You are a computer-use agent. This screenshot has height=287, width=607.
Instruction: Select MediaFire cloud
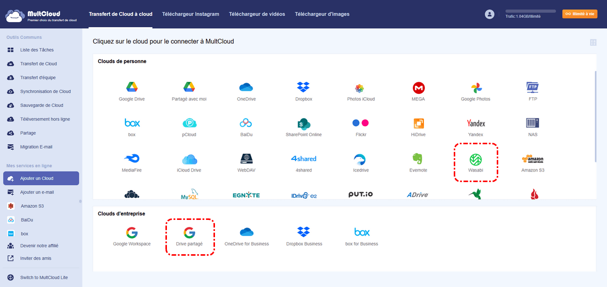click(132, 162)
